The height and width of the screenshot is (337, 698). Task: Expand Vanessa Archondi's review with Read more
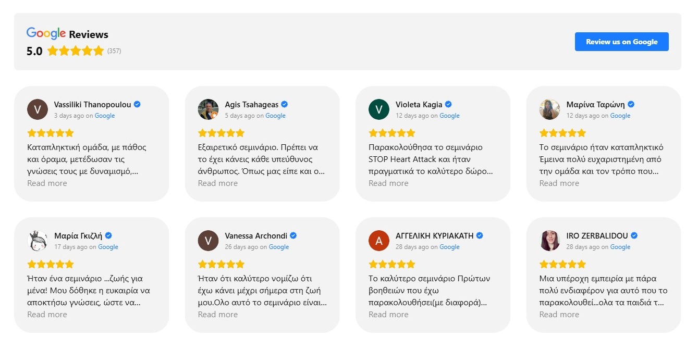tap(218, 315)
